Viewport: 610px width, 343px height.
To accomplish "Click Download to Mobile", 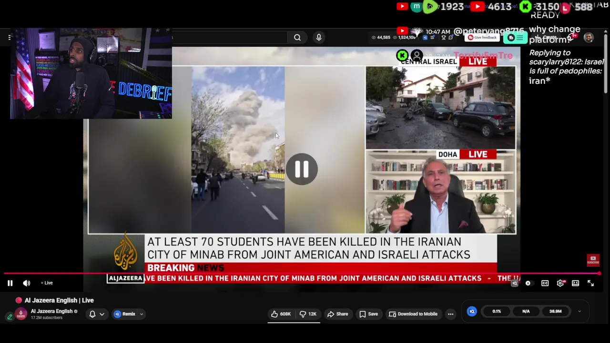I will coord(413,314).
